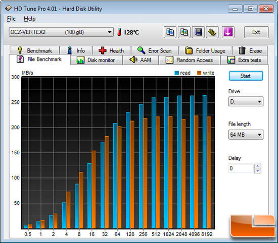Viewport: 278px width, 243px height.
Task: Increase Delay with the up spinner arrow
Action: [258, 166]
